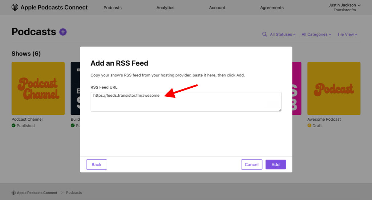Open the Agreements menu item
Screen dimensions: 372x200
pos(272,8)
